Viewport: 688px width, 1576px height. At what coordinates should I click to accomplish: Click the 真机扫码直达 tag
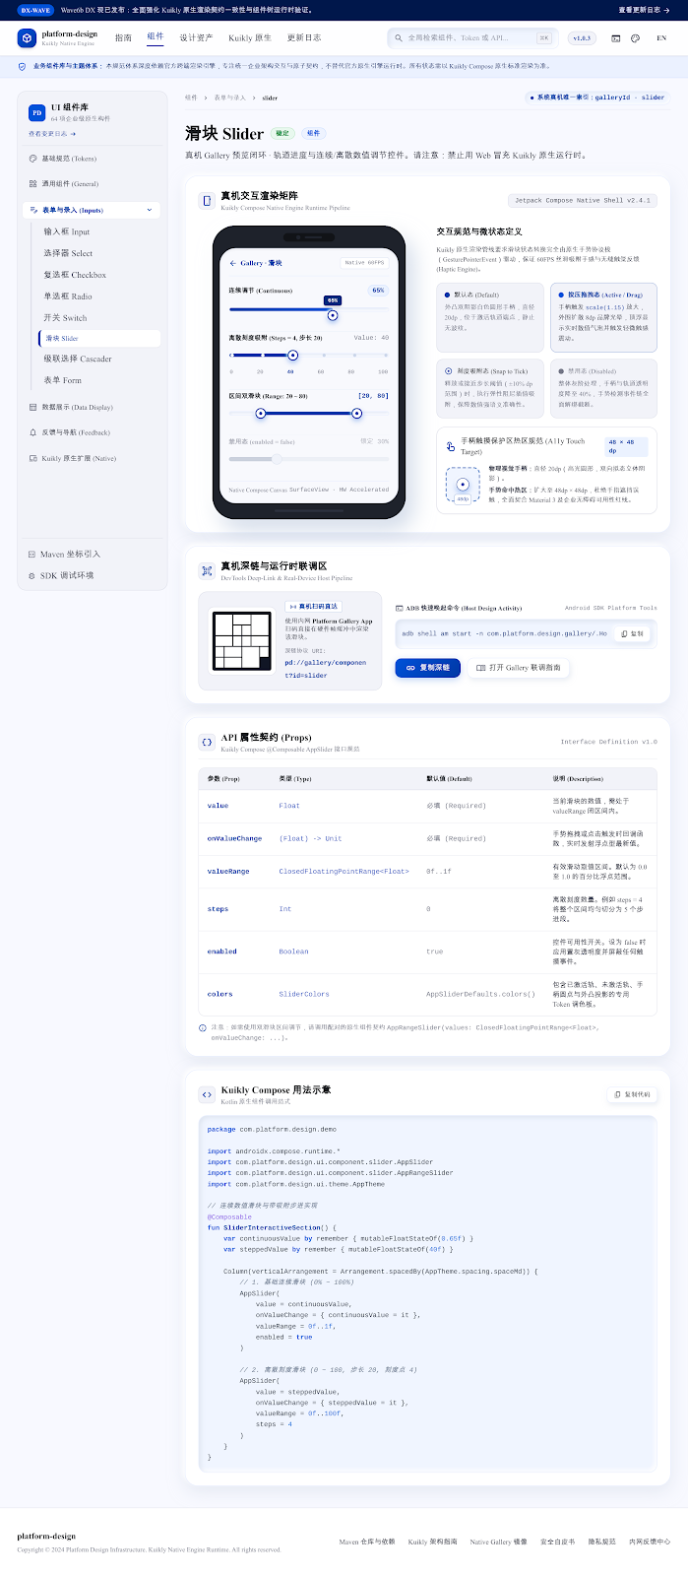(x=313, y=607)
